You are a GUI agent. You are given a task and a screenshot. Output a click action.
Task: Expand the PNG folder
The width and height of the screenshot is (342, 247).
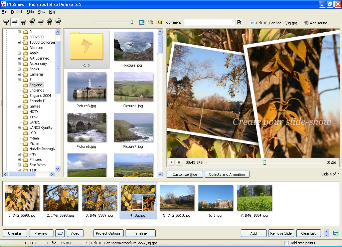19,154
